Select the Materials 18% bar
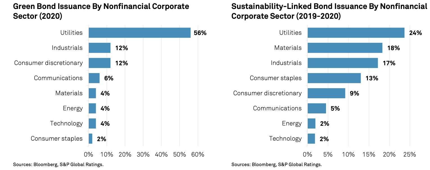430x170 pixels. click(345, 48)
